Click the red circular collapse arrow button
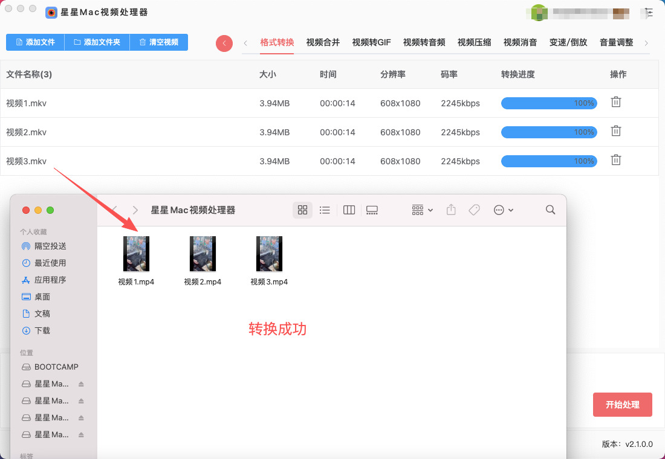 pyautogui.click(x=224, y=43)
